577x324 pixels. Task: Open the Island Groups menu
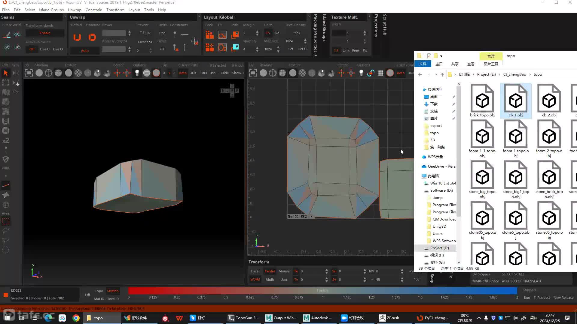(51, 10)
